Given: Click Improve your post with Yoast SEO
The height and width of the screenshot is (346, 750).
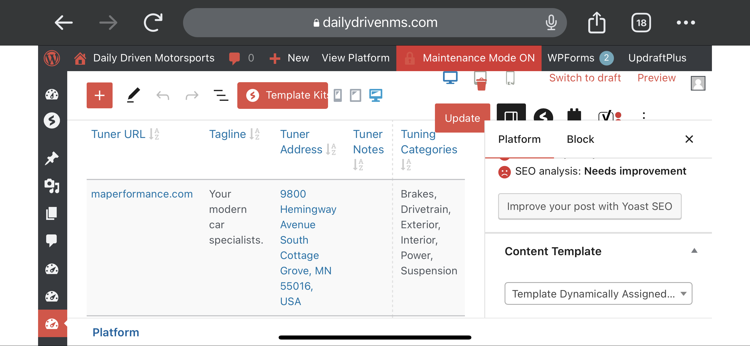Looking at the screenshot, I should (x=590, y=206).
